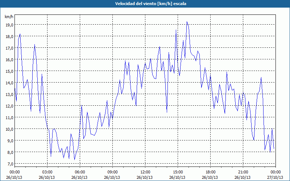Click the 8,0 y-axis label
Viewport: 290px width, 181px height.
pos(10,152)
